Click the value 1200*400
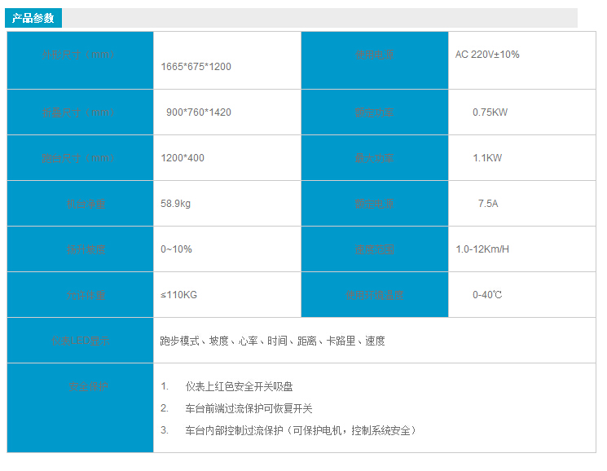This screenshot has width=607, height=471. tap(183, 158)
